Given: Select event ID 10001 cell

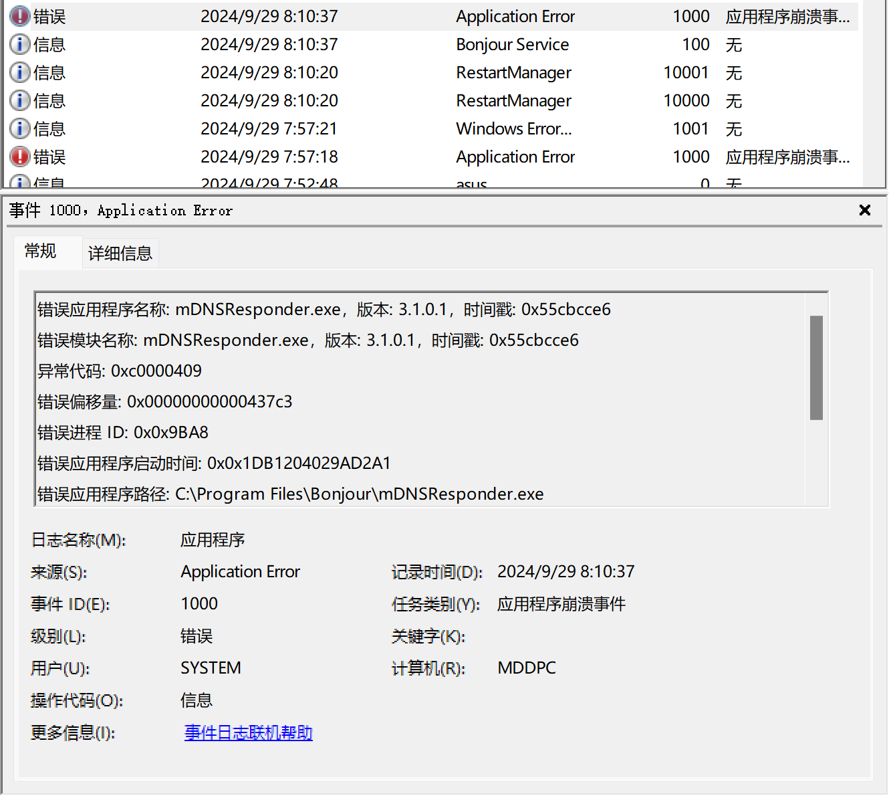Looking at the screenshot, I should click(686, 72).
